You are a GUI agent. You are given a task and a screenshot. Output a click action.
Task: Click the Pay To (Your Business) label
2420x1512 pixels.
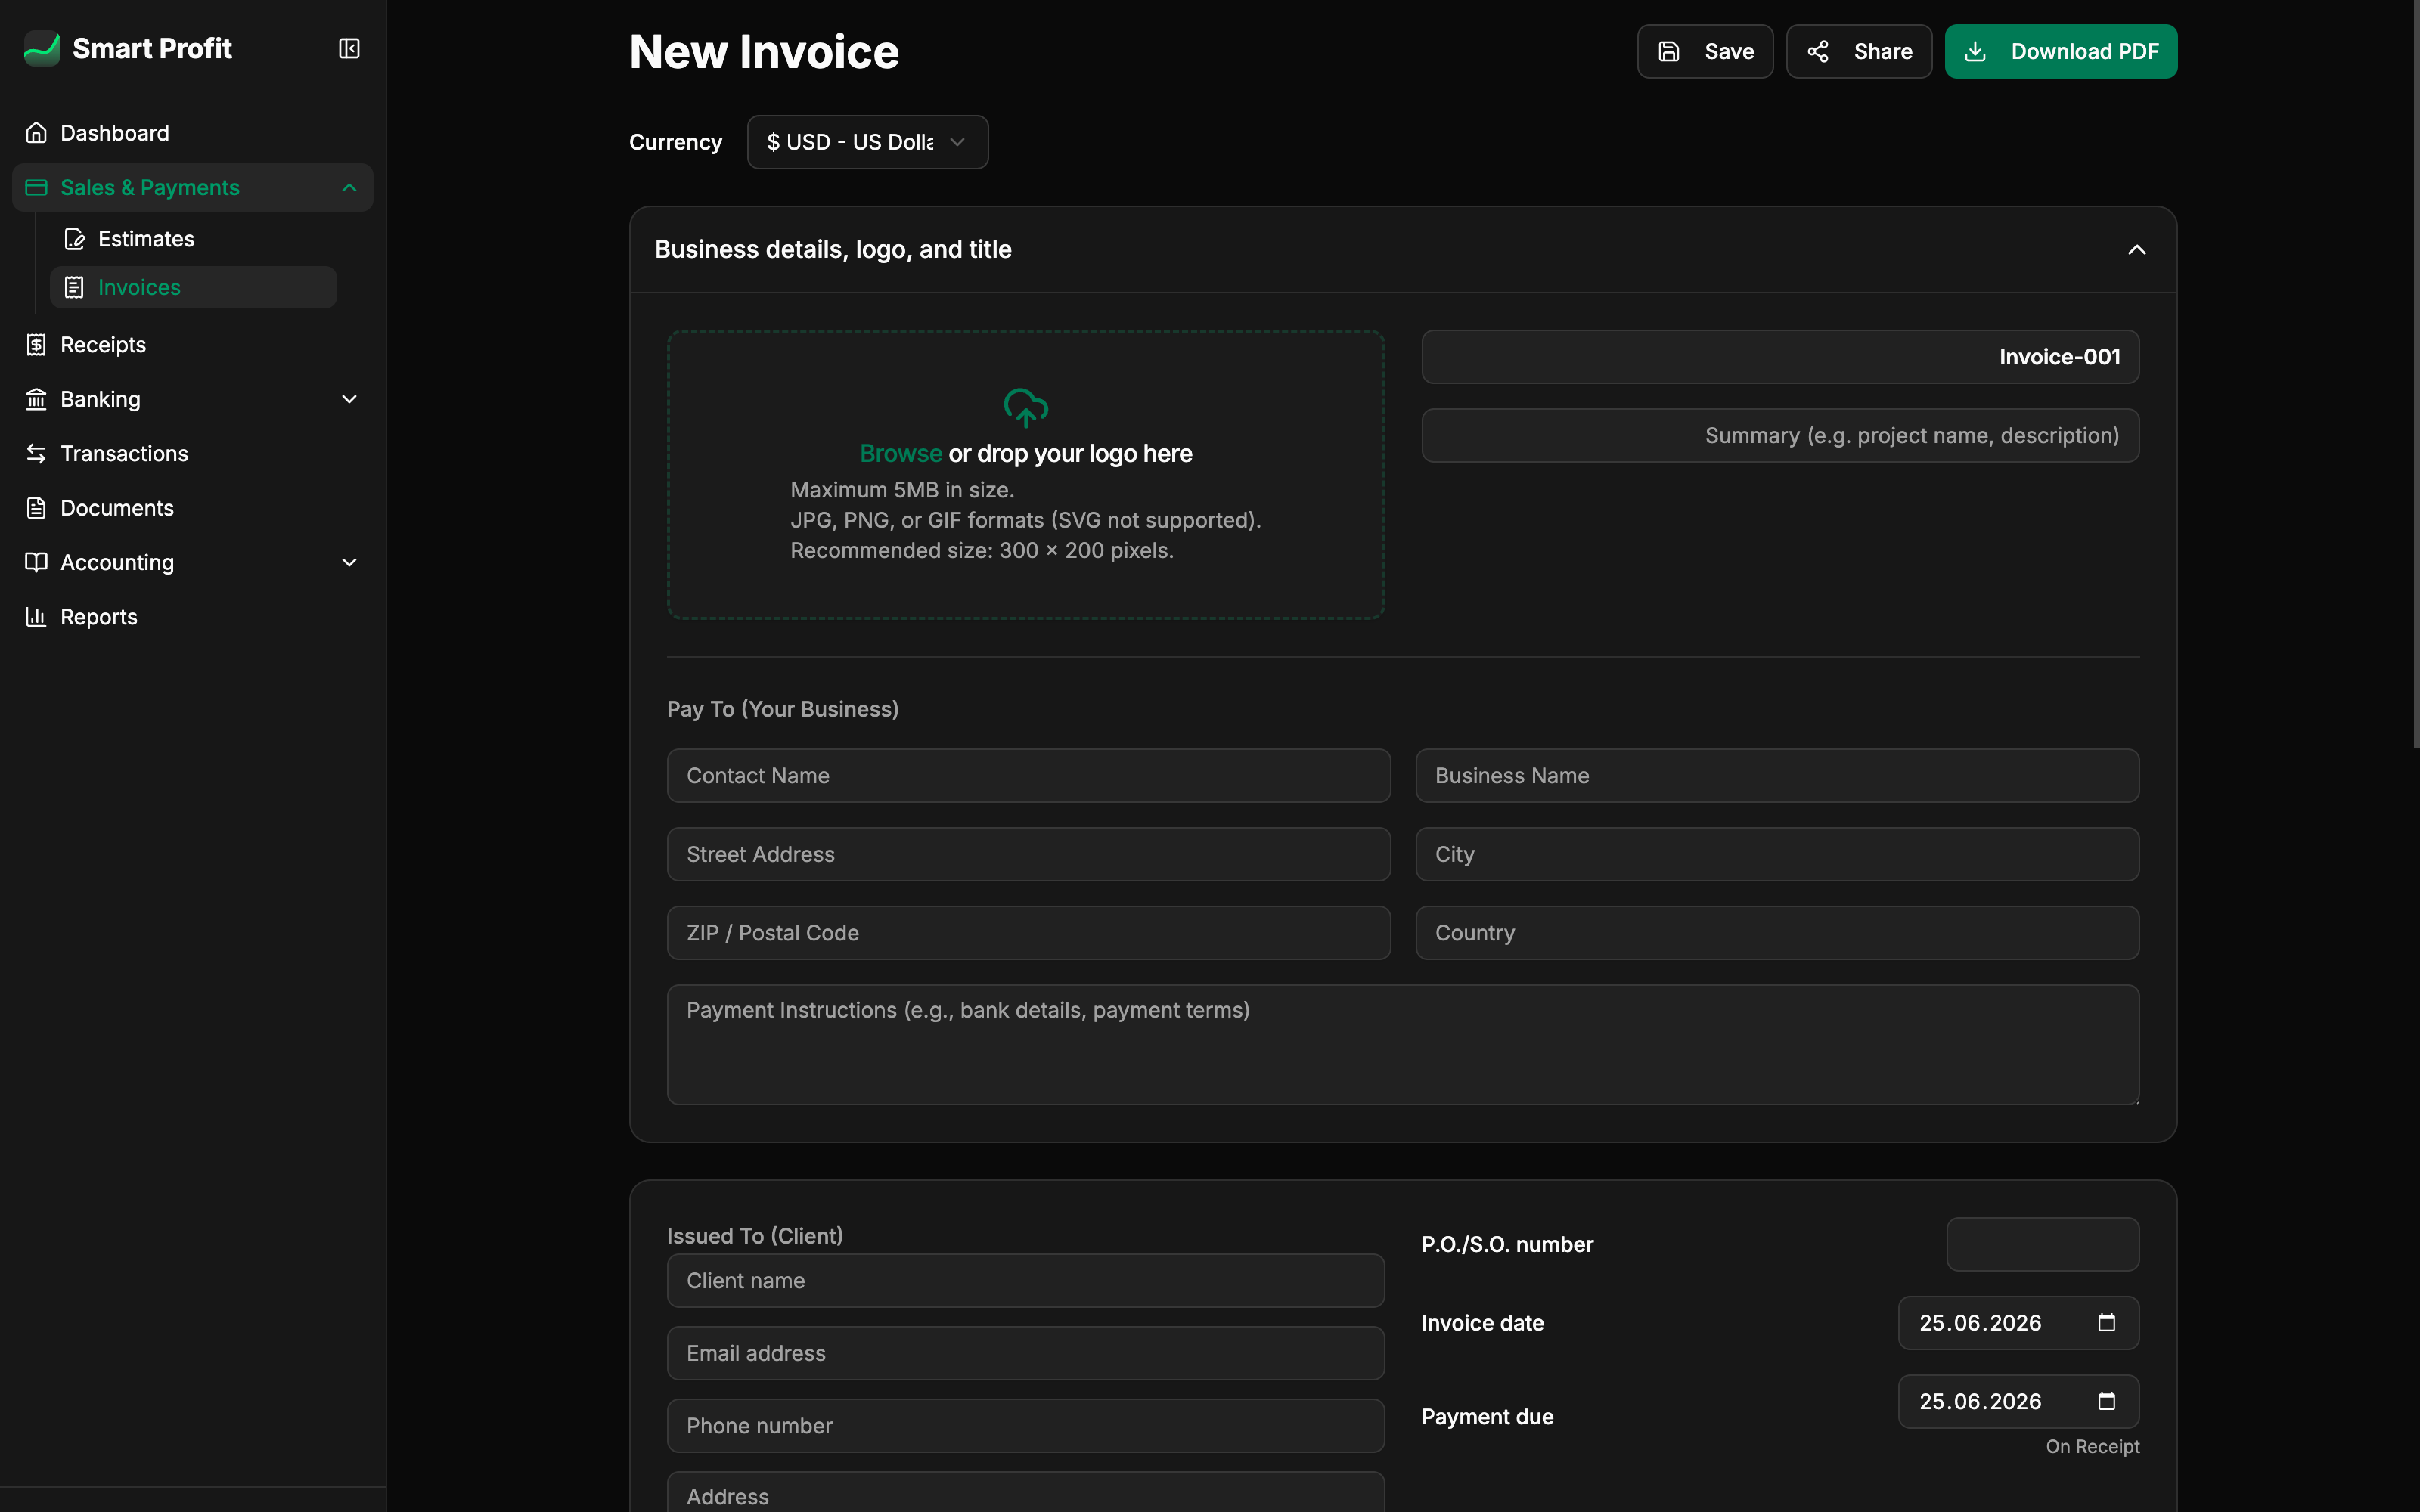[x=782, y=709]
